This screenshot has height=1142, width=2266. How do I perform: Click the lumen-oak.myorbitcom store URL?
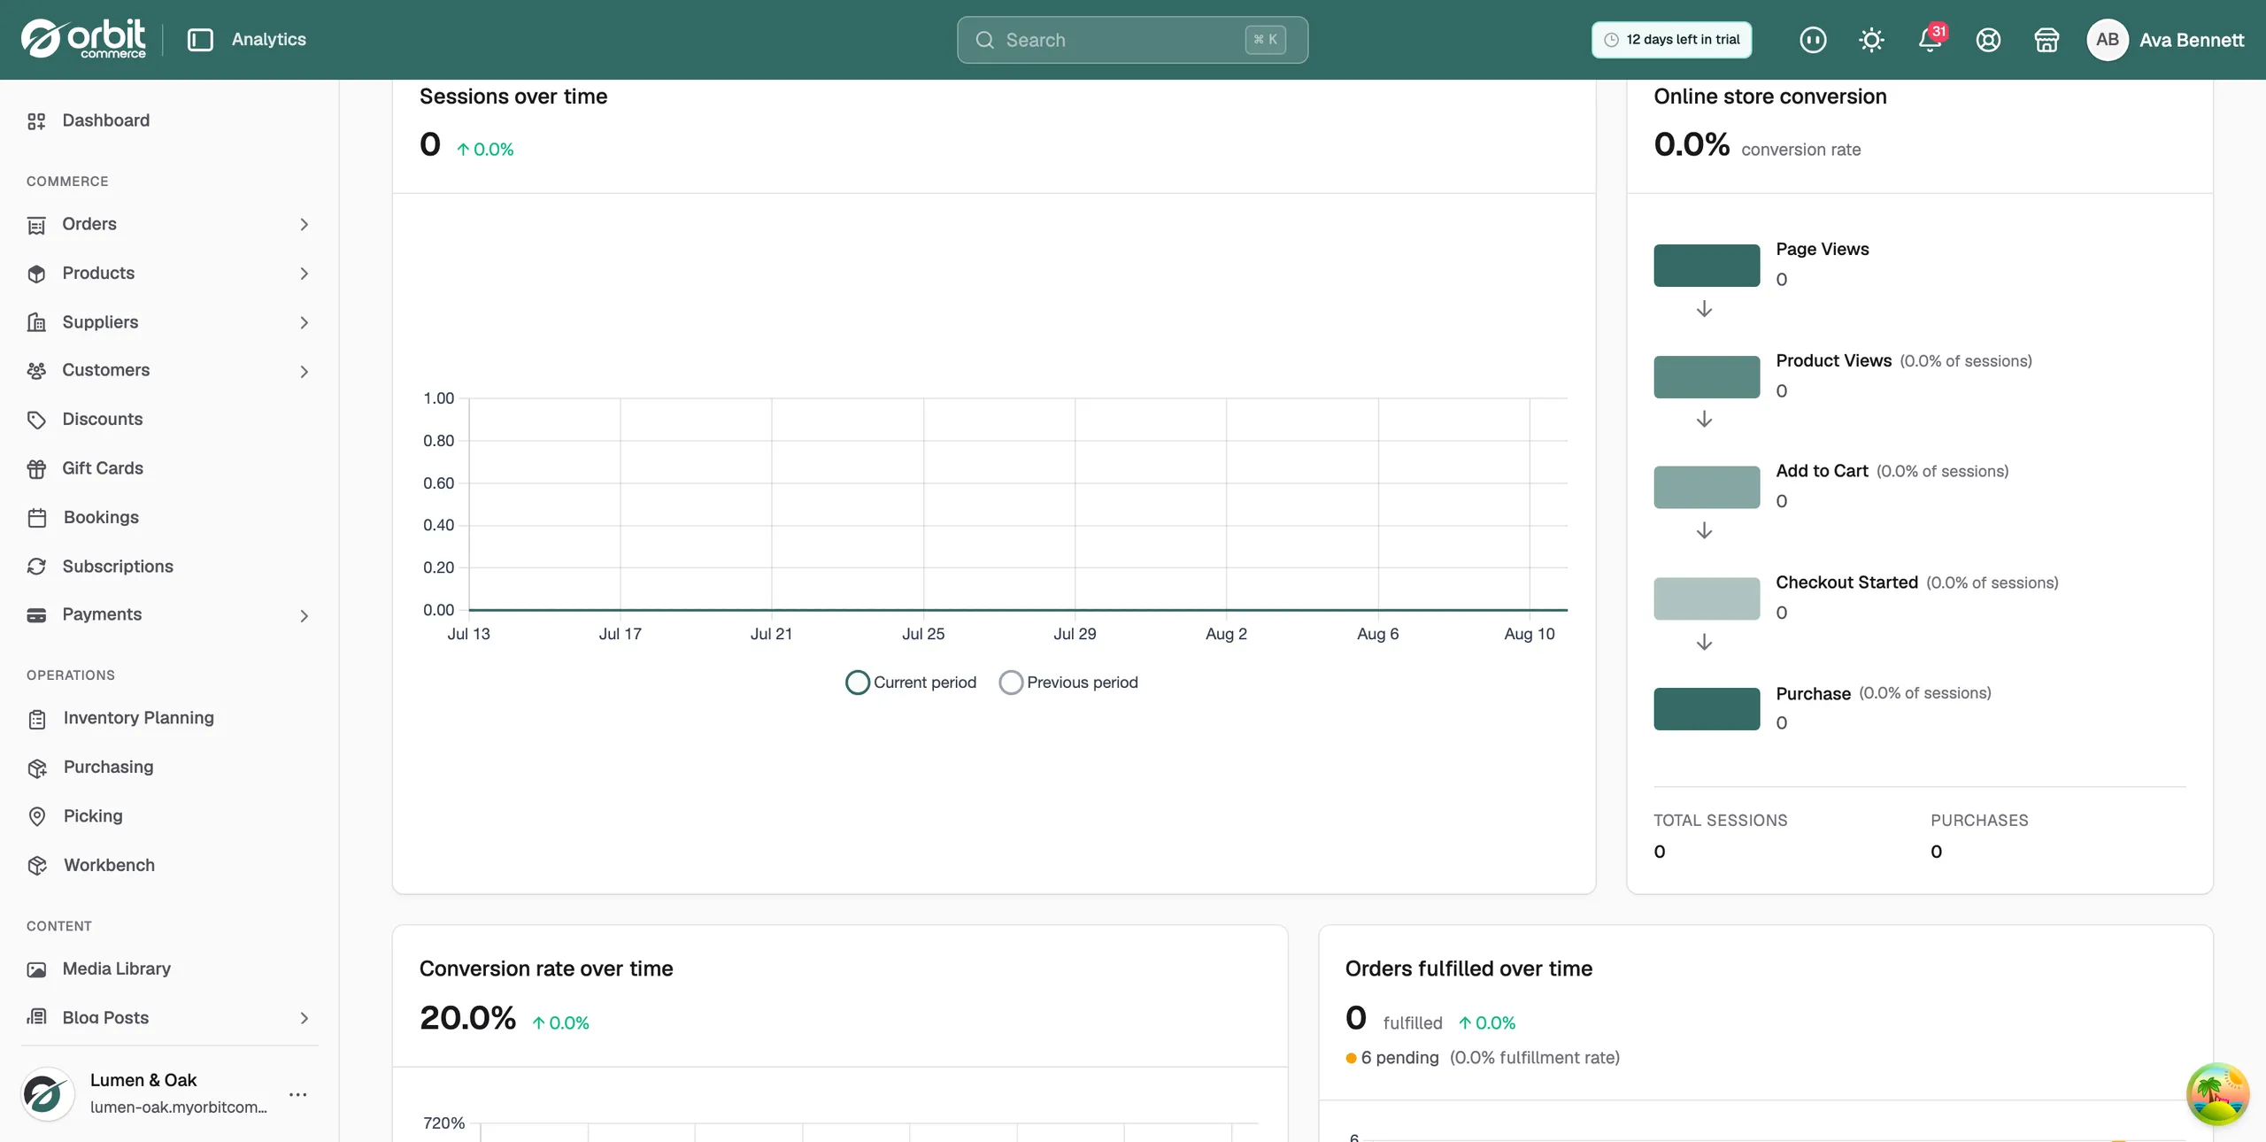point(178,1107)
